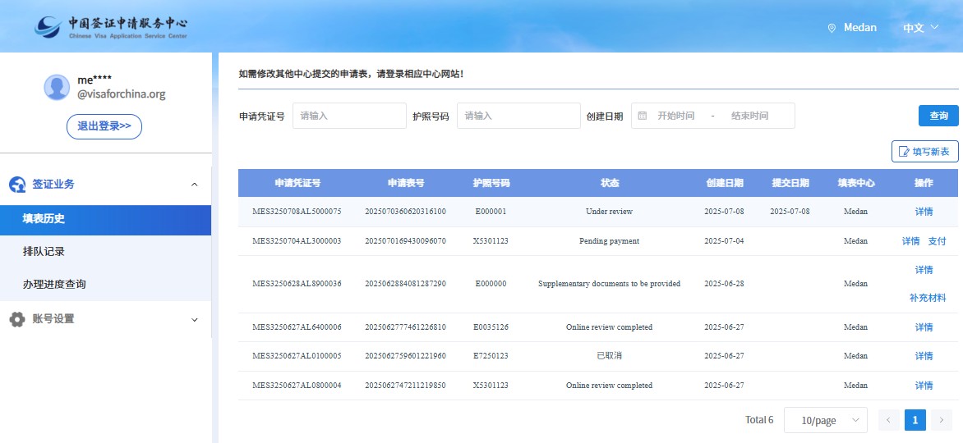Focus the 申请凭证号 input field
The image size is (963, 443).
[x=349, y=116]
